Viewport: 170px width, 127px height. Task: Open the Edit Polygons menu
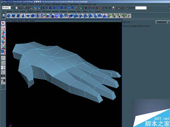click(x=74, y=4)
